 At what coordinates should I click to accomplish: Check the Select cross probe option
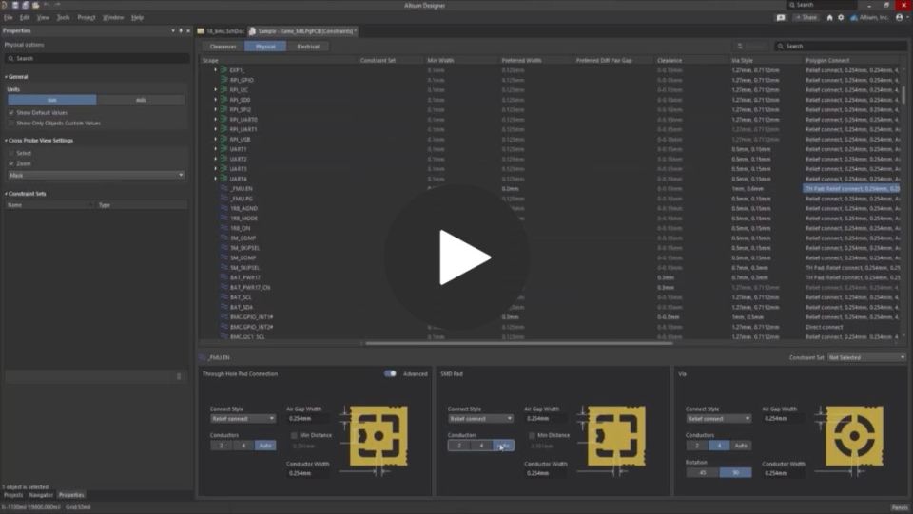11,153
